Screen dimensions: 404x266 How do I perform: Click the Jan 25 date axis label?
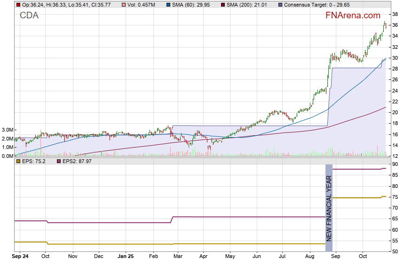(126, 257)
